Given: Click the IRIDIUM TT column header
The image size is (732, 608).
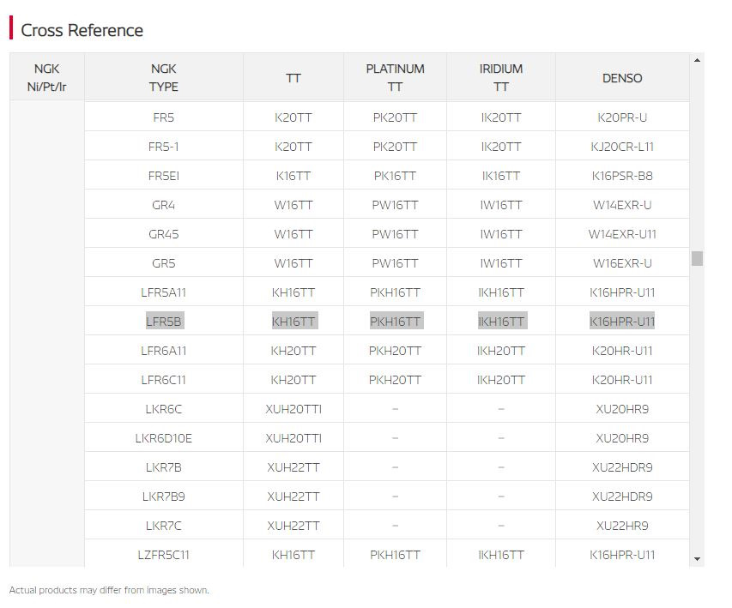Looking at the screenshot, I should [501, 77].
